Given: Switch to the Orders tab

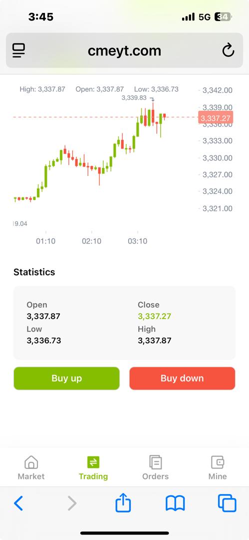Looking at the screenshot, I should (x=156, y=467).
